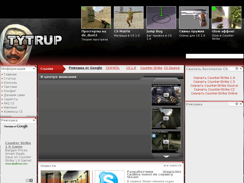Screen dimensions: 244x183
Task: Click the left news screenshot image
Action: [x=65, y=177]
